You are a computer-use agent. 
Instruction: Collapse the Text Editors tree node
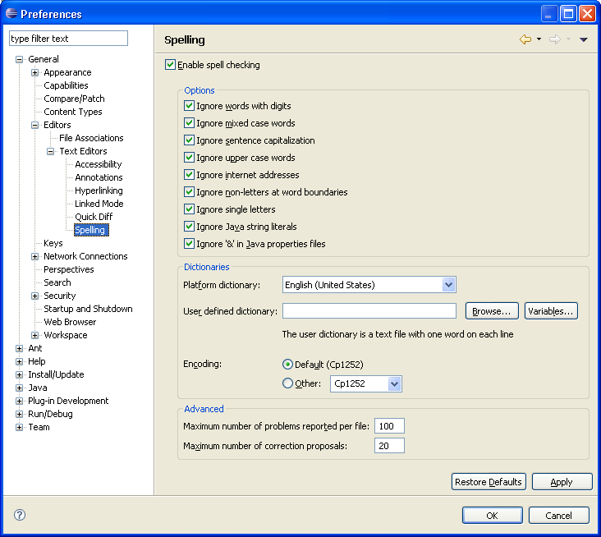tap(51, 151)
